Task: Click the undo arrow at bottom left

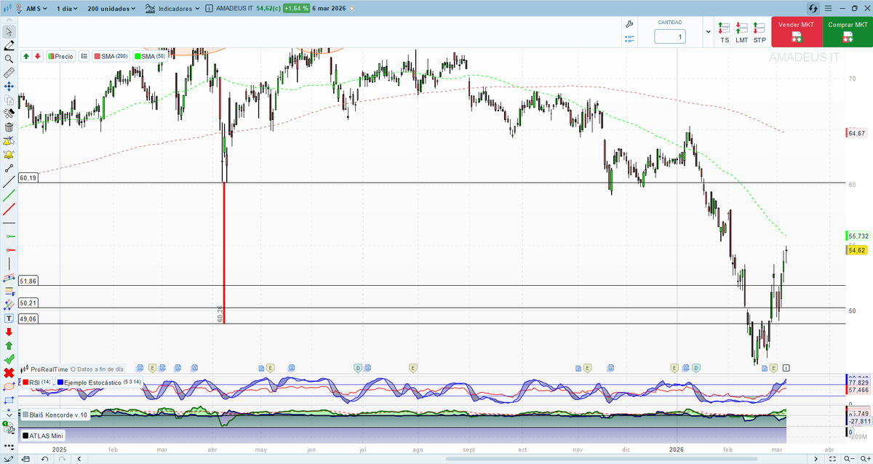Action: pos(45,460)
